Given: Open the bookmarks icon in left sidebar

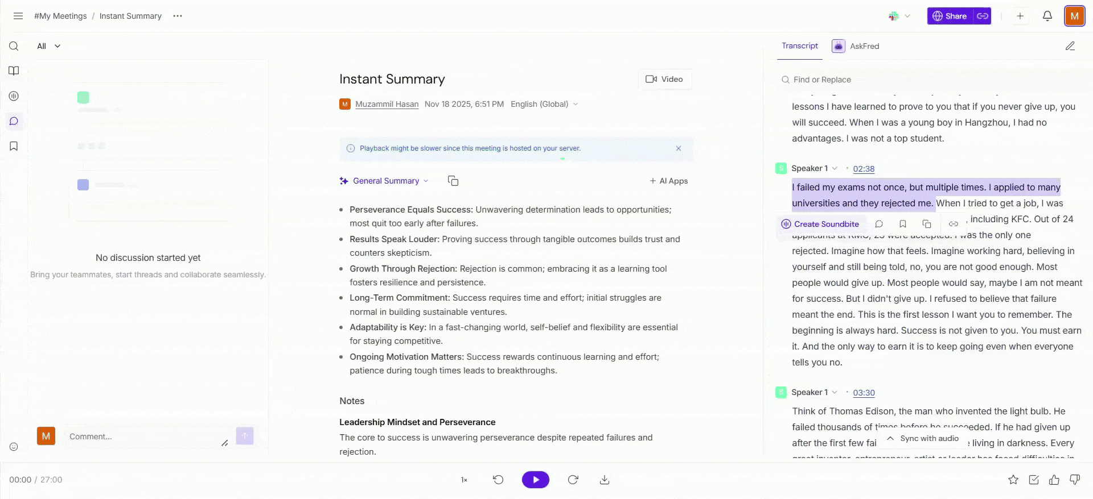Looking at the screenshot, I should pos(14,146).
